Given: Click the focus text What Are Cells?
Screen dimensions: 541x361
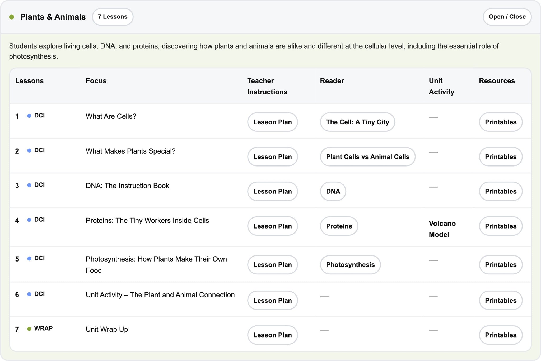Looking at the screenshot, I should (x=111, y=116).
